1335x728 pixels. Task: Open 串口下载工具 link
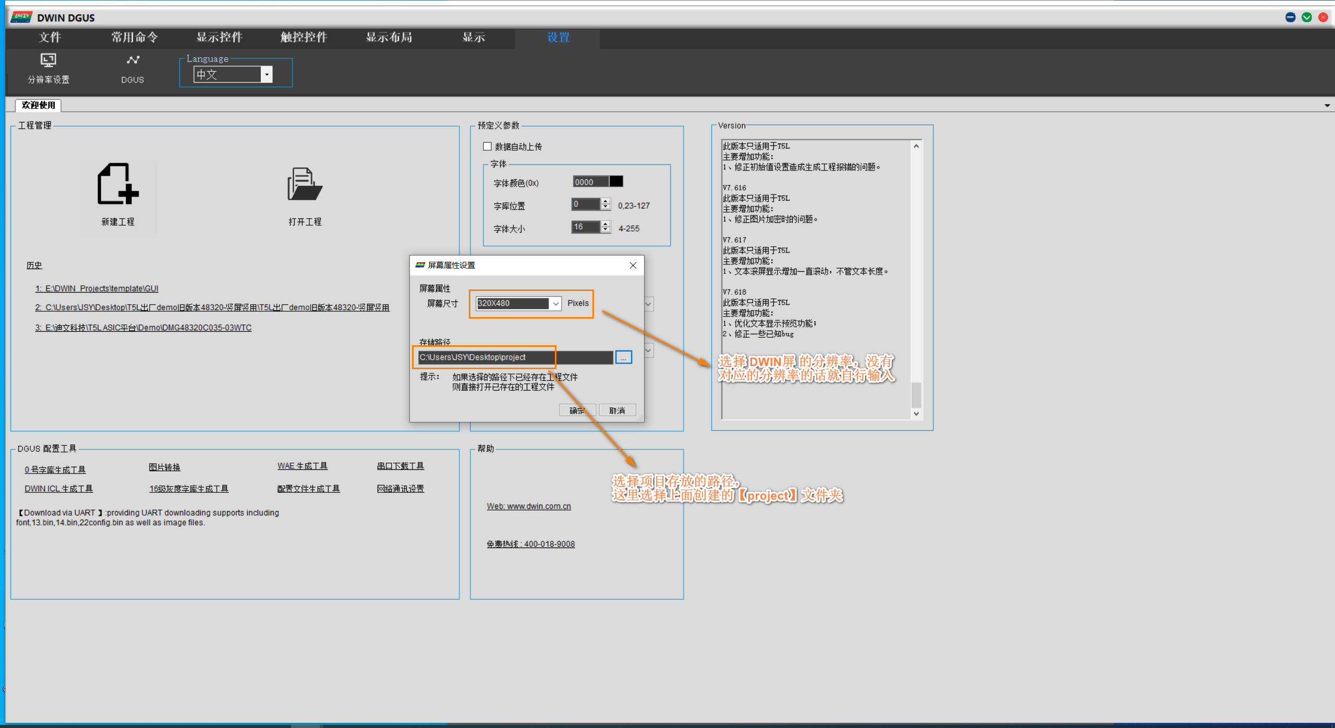(x=400, y=466)
